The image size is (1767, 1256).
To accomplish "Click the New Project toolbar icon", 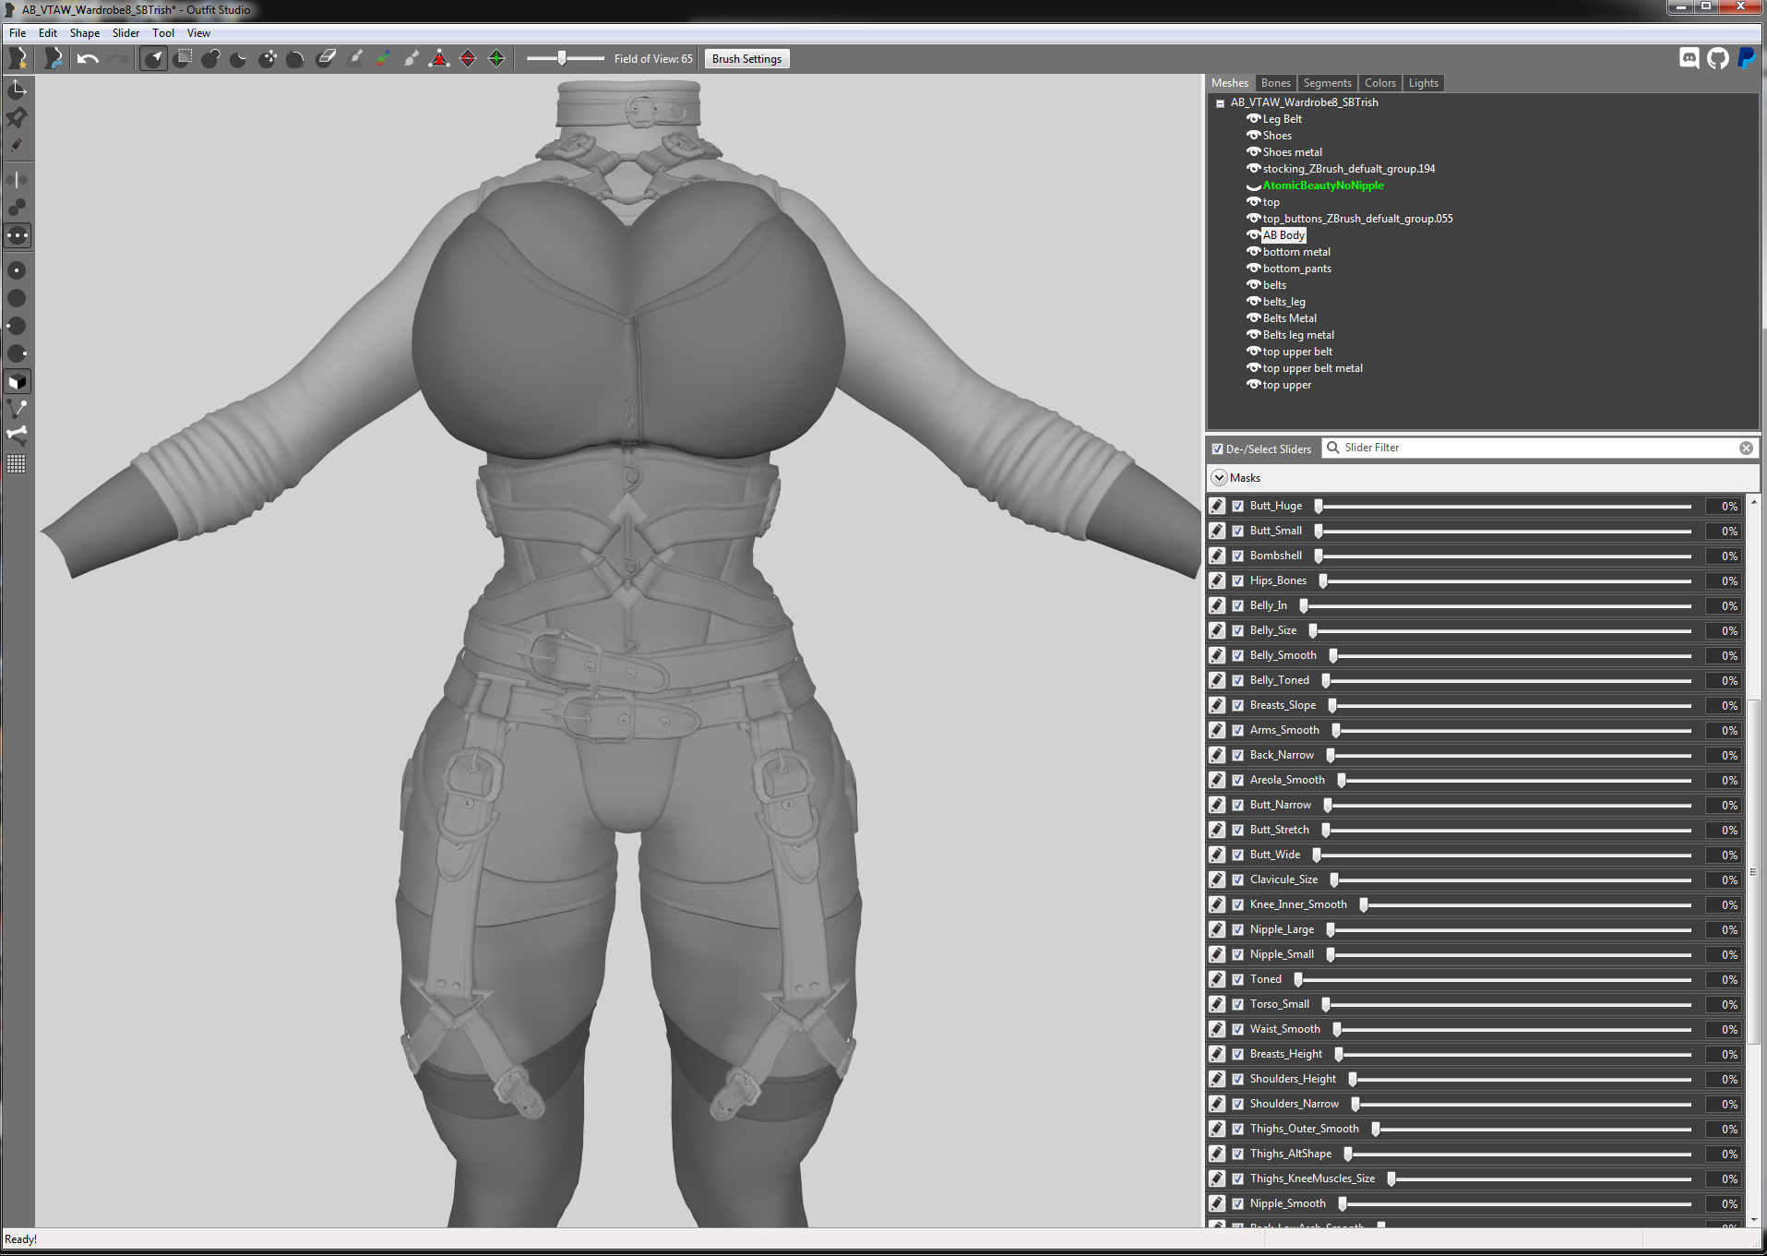I will click(18, 59).
